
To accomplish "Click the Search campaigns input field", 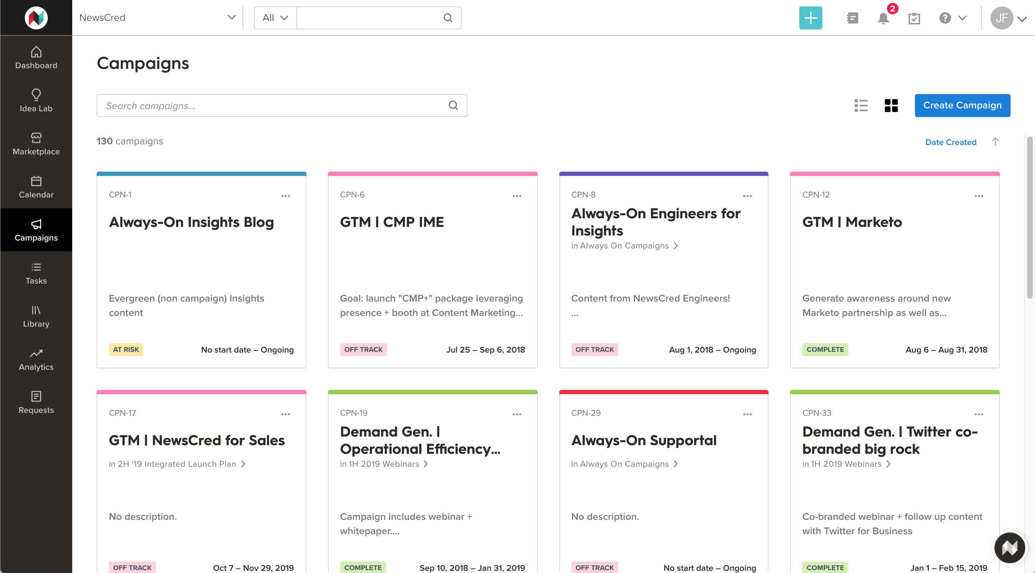I will point(273,106).
